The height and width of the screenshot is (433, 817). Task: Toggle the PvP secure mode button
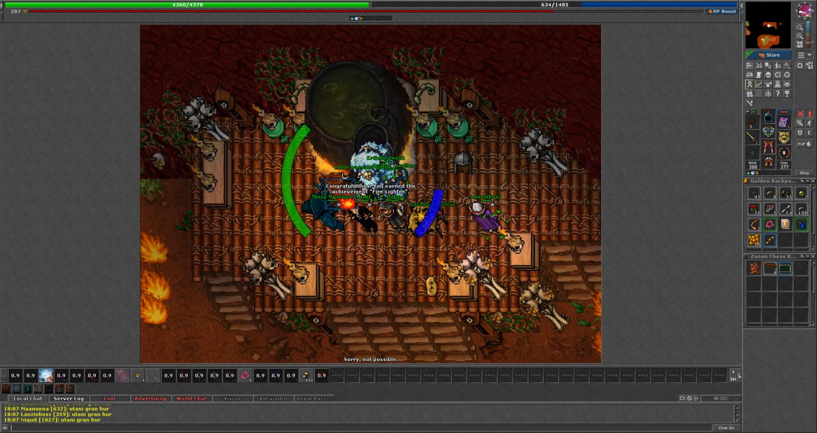pos(804,144)
